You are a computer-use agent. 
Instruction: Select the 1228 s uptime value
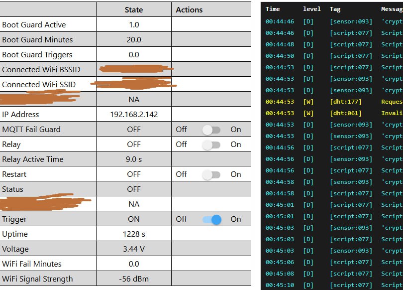pyautogui.click(x=134, y=234)
